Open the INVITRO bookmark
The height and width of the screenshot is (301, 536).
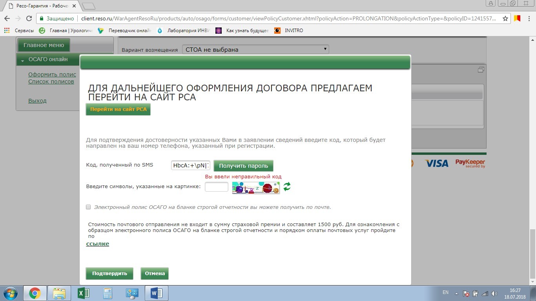pyautogui.click(x=289, y=30)
